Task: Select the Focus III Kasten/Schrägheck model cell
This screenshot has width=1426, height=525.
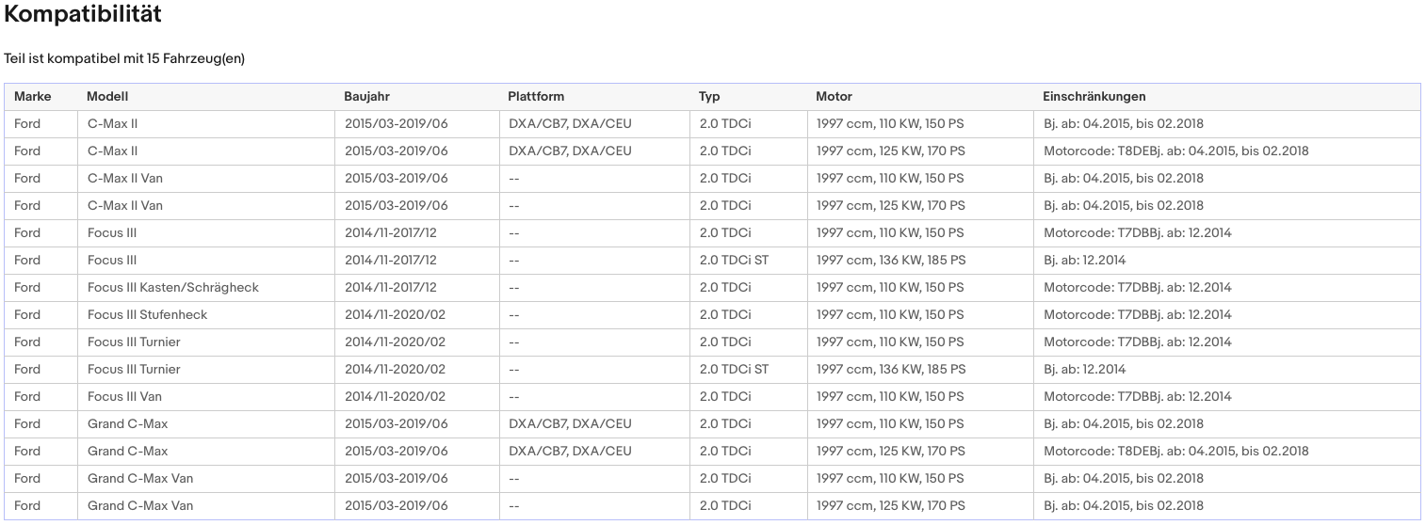Action: tap(172, 288)
